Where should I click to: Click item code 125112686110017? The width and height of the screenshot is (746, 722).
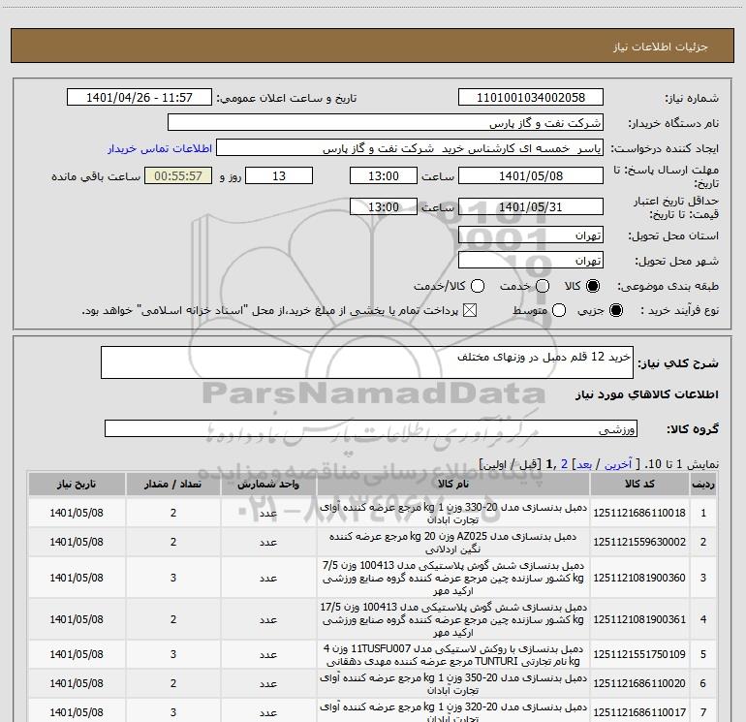[x=639, y=712]
